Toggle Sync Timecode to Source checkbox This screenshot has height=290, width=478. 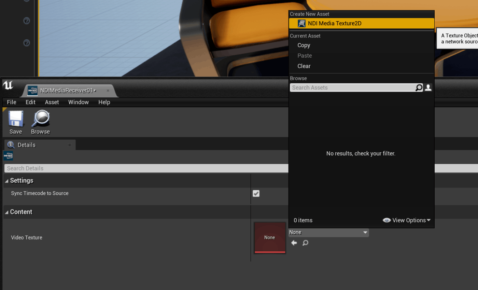pos(256,193)
